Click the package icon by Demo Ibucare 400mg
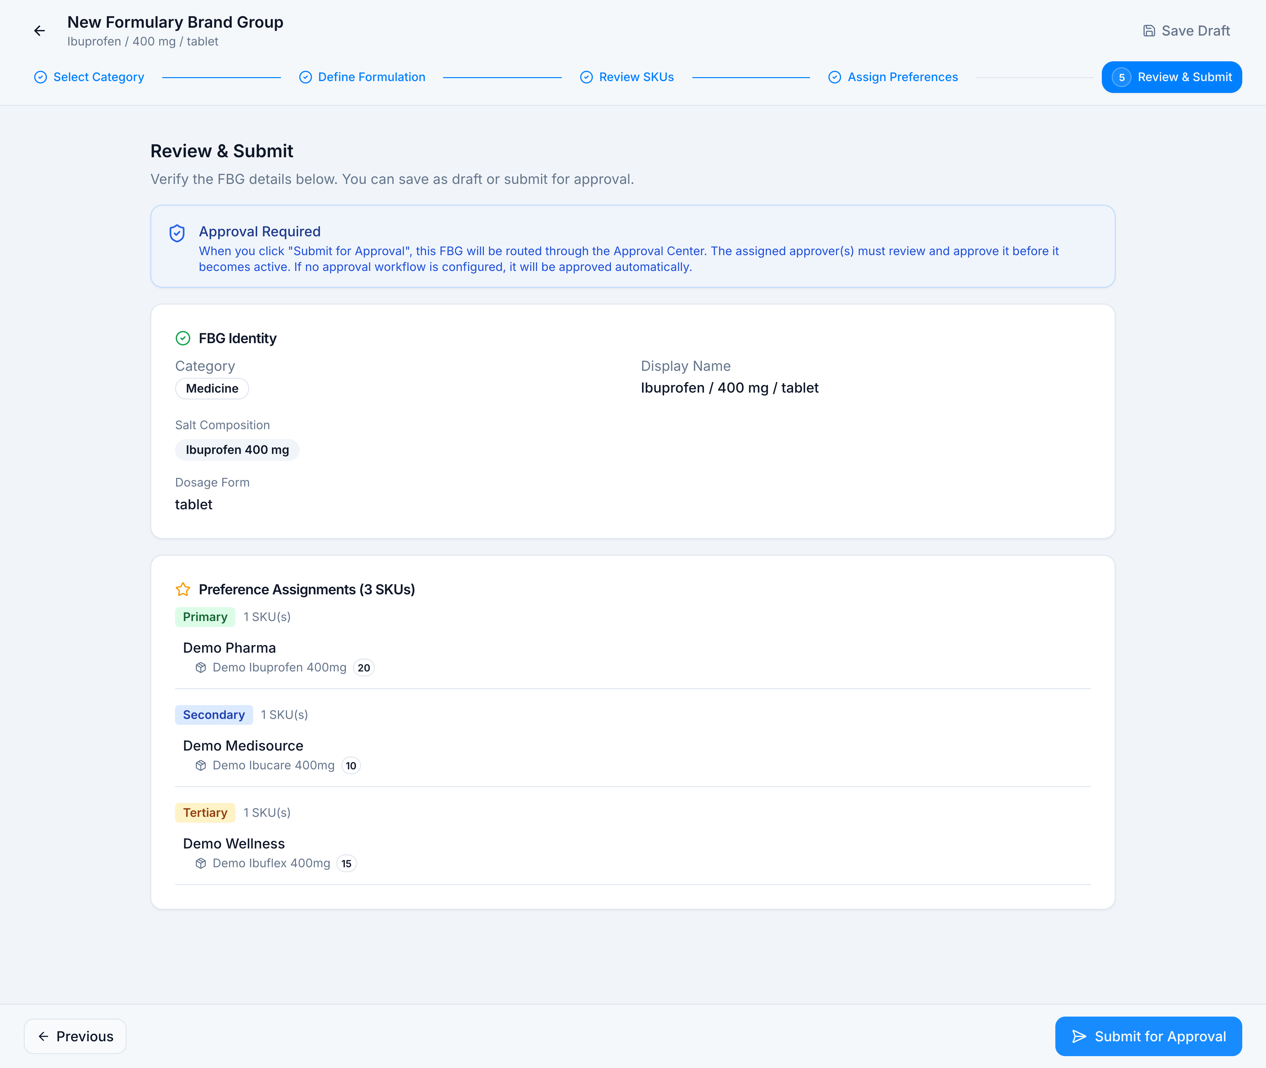The image size is (1266, 1068). click(201, 765)
